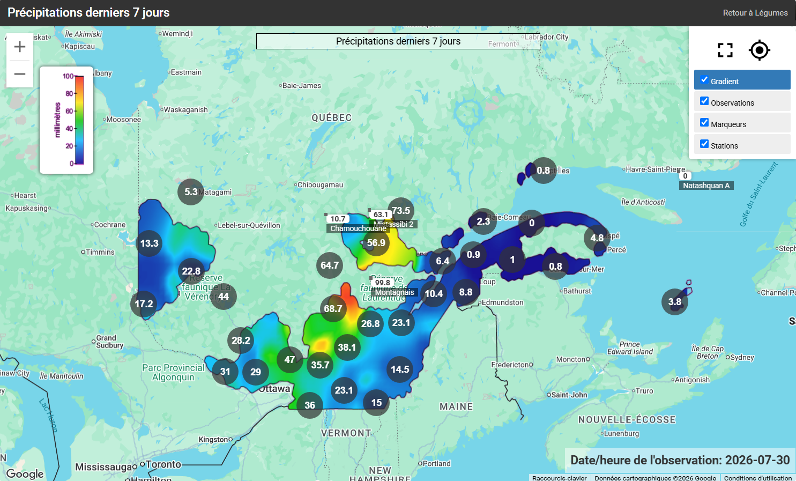The image size is (796, 481).
Task: Click the Chibougamau city label
Action: pos(320,185)
